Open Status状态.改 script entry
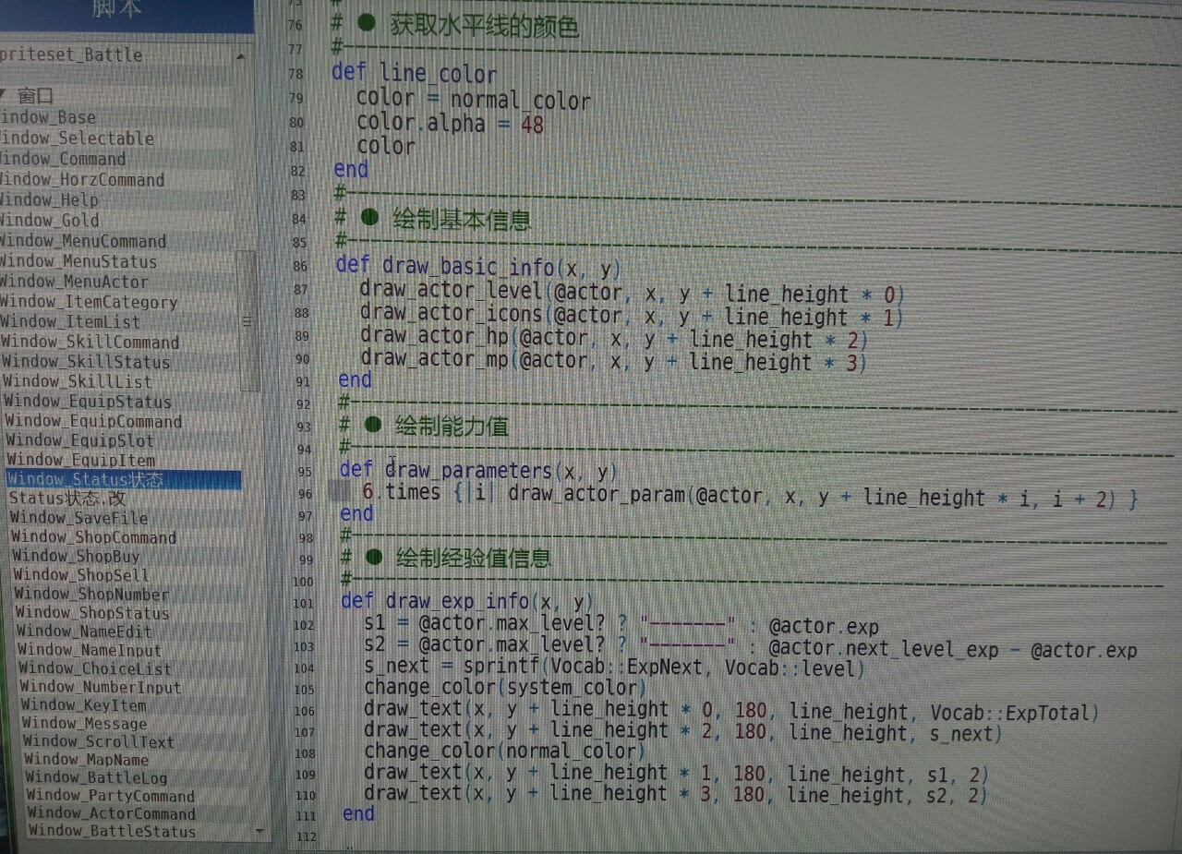1182x854 pixels. (x=67, y=499)
